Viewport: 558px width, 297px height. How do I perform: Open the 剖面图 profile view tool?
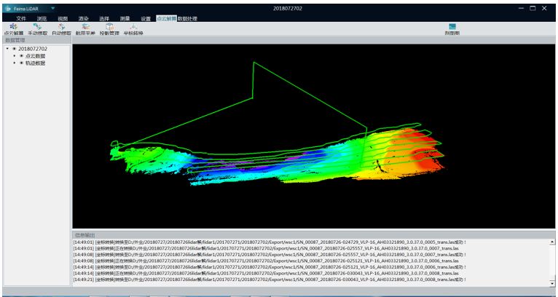pos(452,29)
